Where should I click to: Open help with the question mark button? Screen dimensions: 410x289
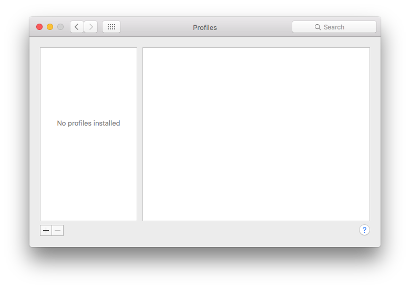(x=364, y=230)
